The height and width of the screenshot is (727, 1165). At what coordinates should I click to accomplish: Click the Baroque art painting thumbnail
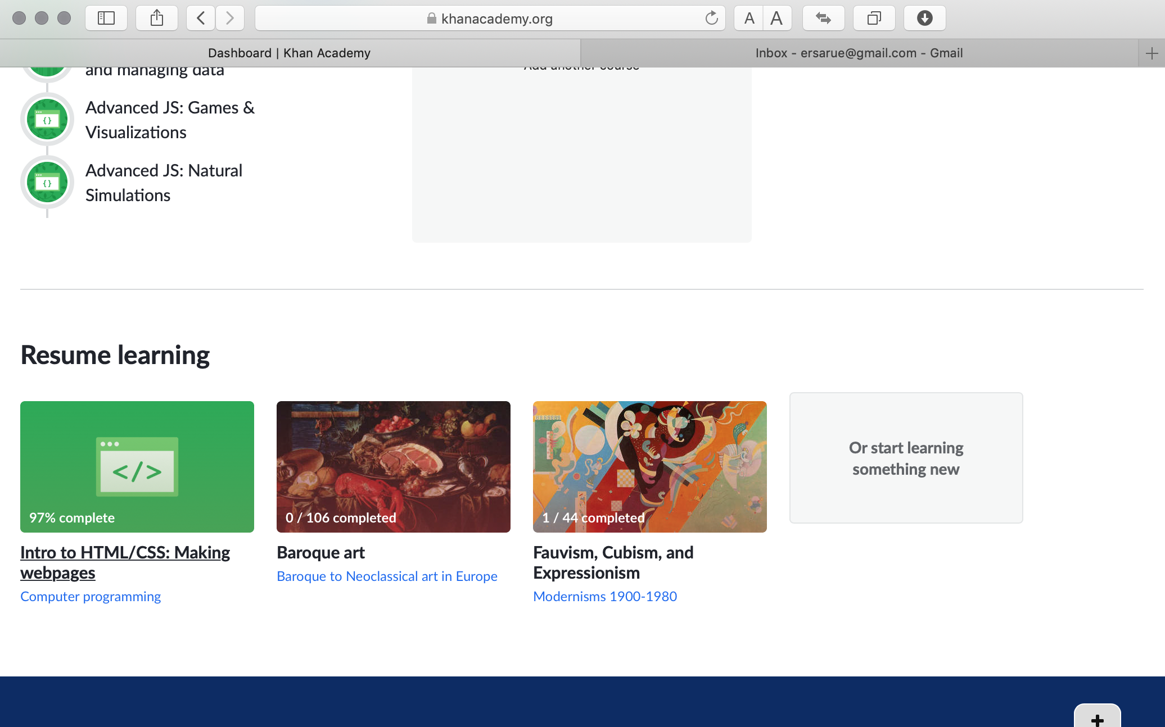tap(394, 466)
